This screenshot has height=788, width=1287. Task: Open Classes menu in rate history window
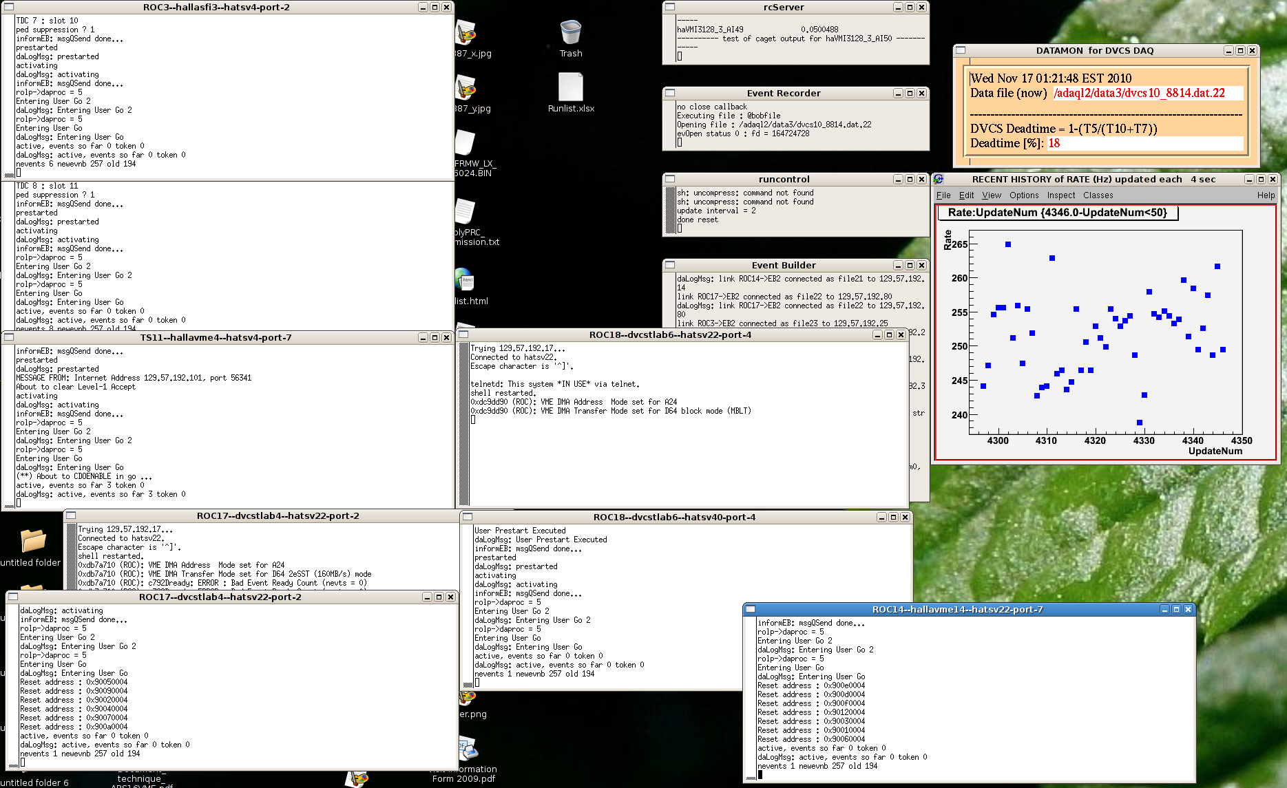tap(1098, 195)
